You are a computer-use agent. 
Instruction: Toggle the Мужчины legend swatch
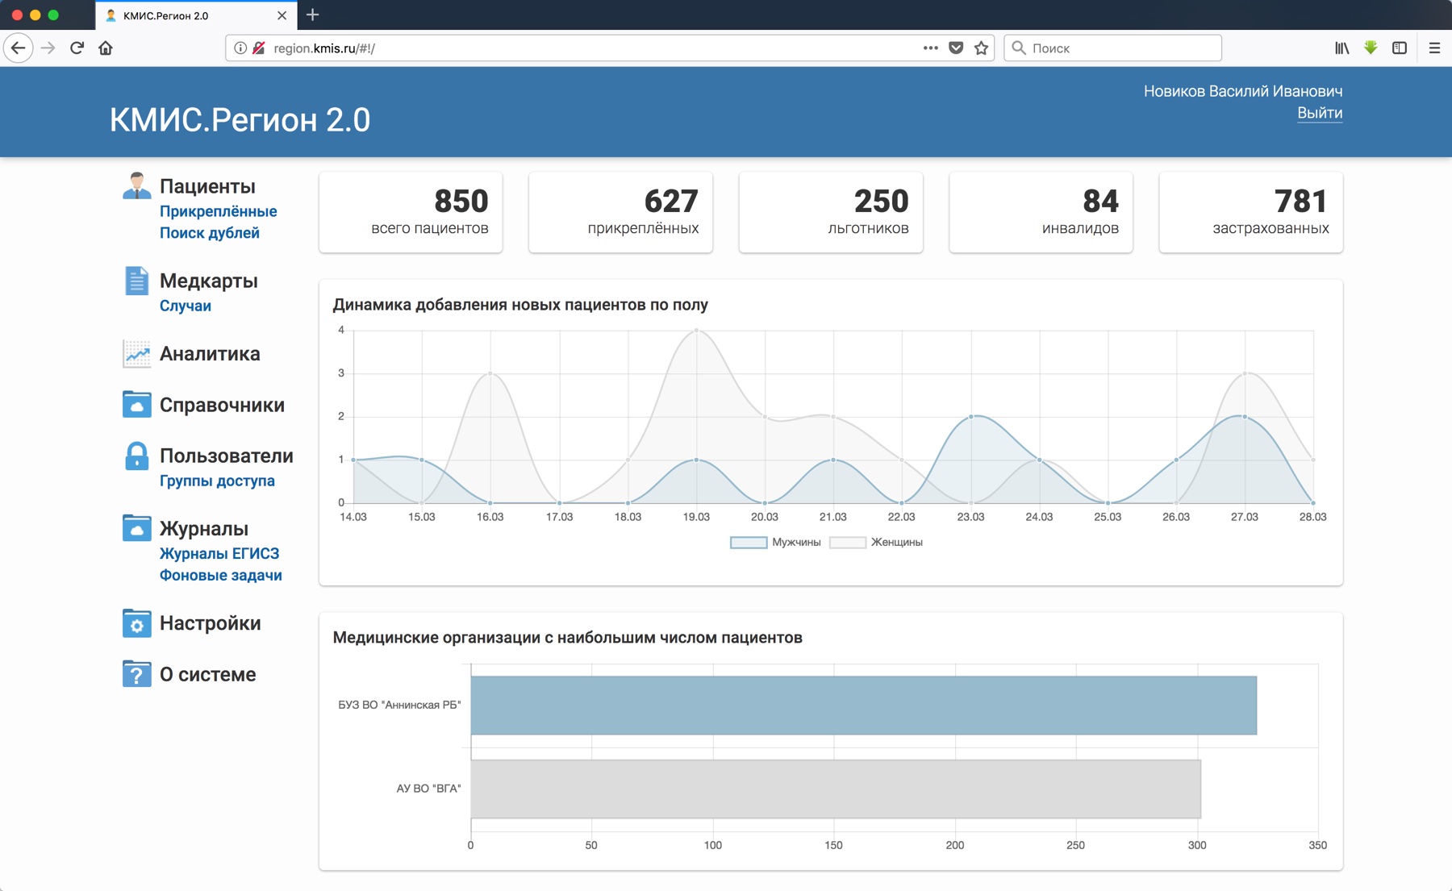click(x=749, y=543)
